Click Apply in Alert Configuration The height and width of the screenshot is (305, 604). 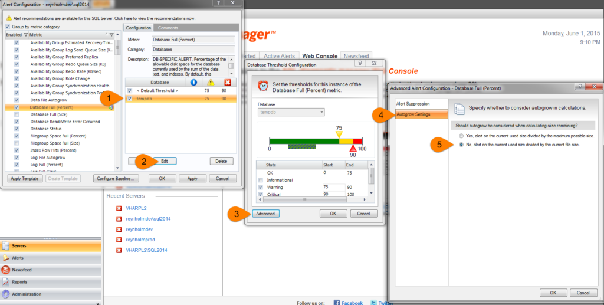(x=192, y=178)
